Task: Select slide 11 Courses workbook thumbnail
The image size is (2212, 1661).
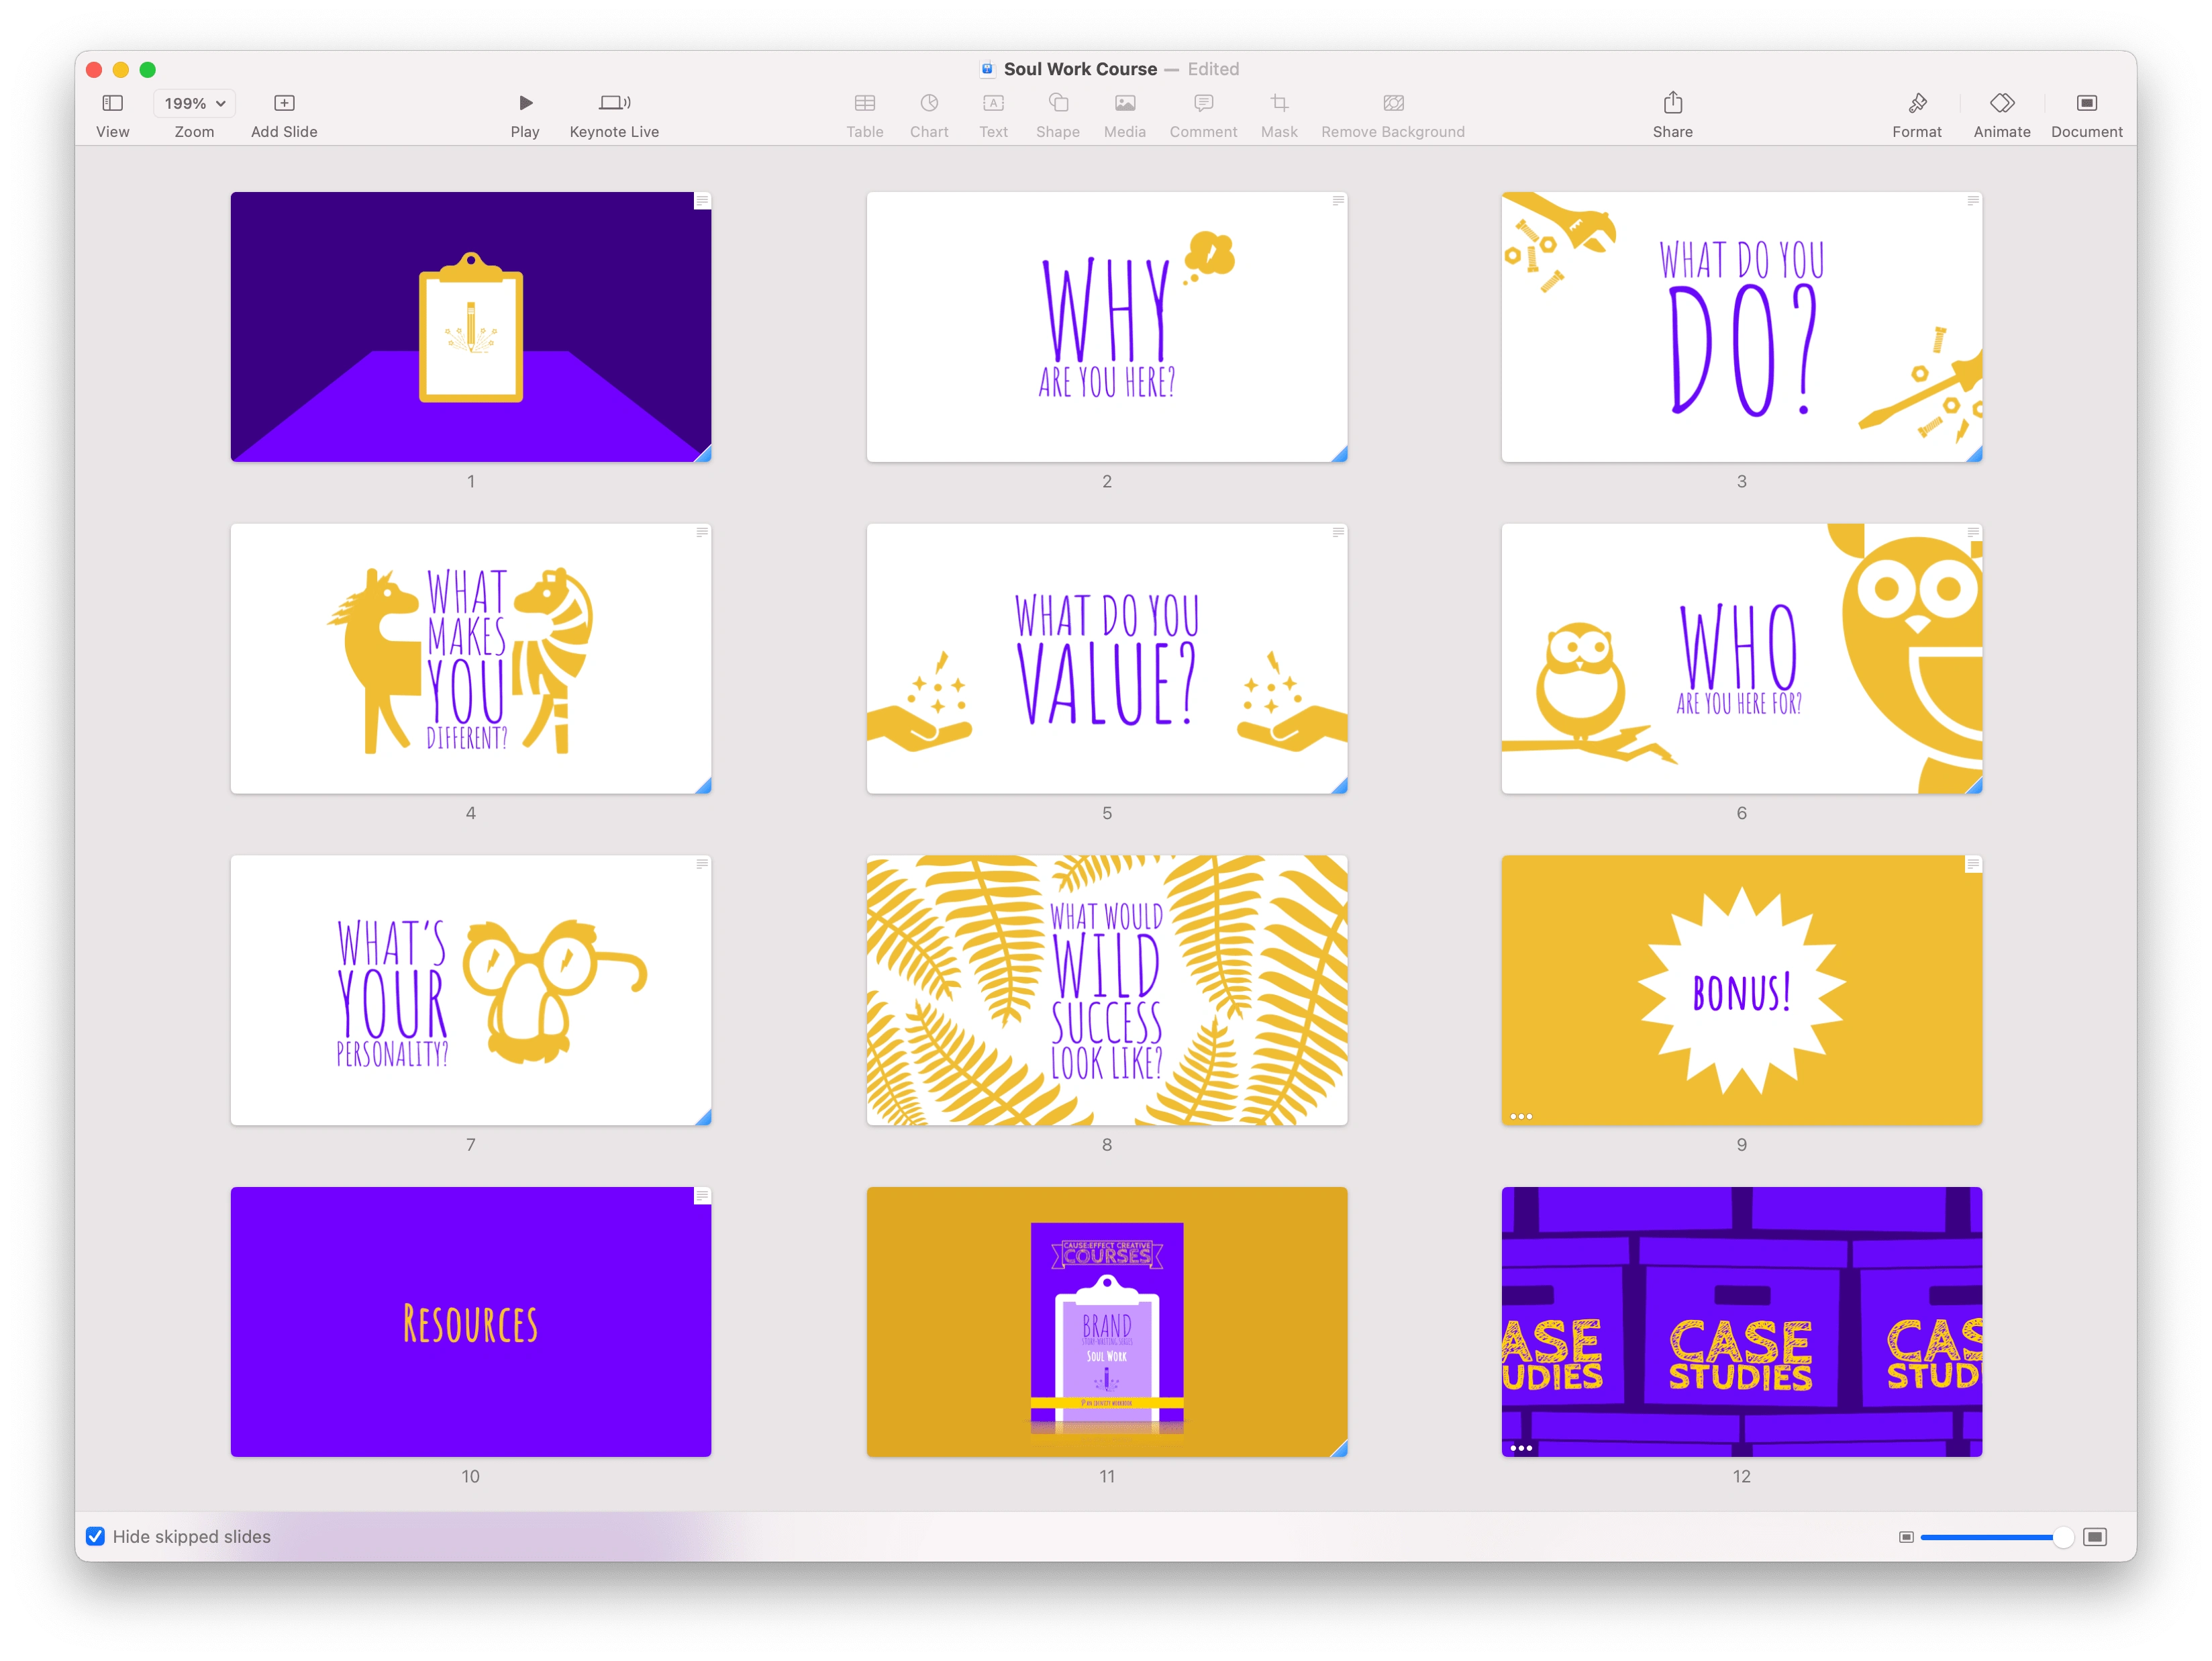Action: (1107, 1322)
